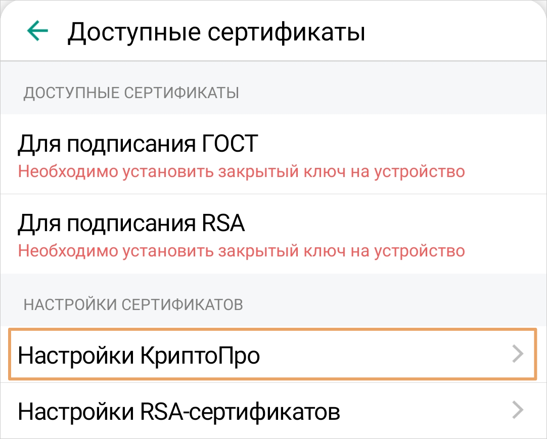Open the Настройки RSA-сертификатов menu entry
The height and width of the screenshot is (439, 547).
[x=178, y=411]
